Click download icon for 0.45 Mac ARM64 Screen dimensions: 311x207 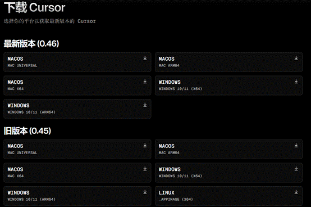296,146
